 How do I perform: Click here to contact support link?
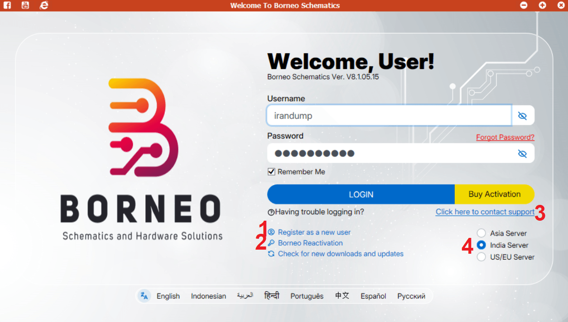coord(485,212)
